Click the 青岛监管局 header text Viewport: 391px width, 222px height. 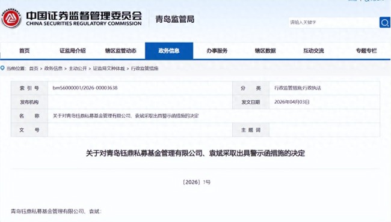[x=175, y=19]
